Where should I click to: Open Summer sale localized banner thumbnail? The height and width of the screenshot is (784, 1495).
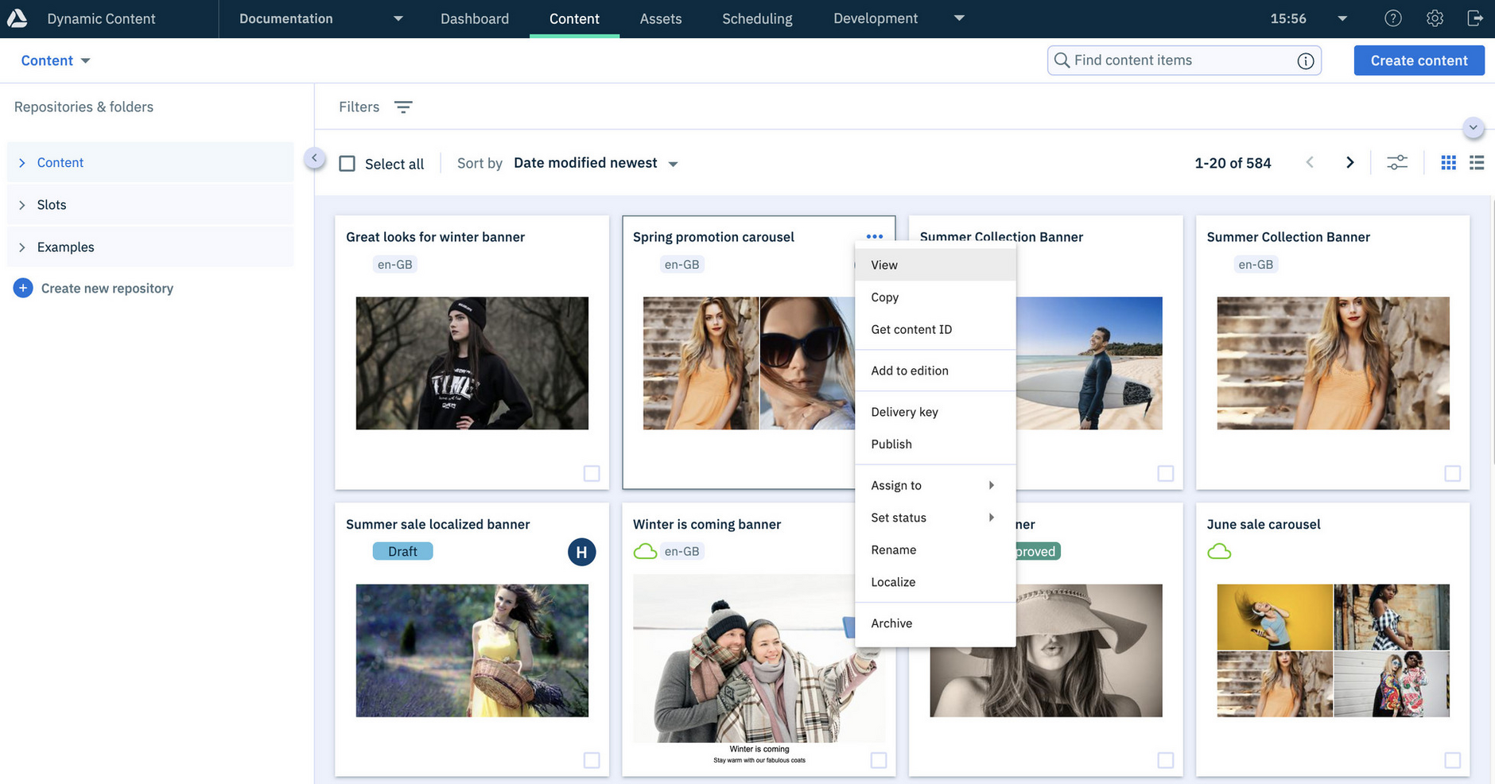tap(472, 650)
